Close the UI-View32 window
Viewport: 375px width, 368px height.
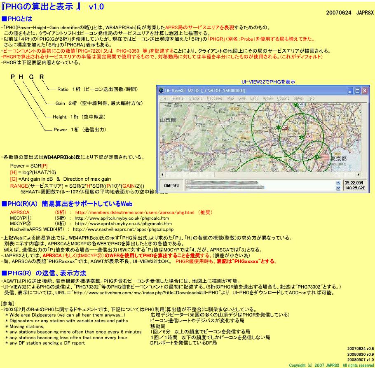[x=364, y=91]
